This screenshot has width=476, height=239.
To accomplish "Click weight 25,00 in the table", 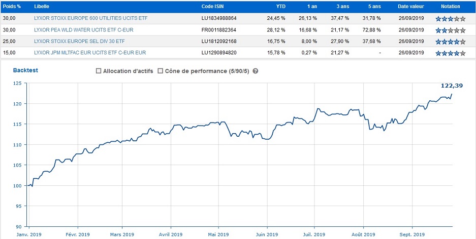I will point(9,41).
